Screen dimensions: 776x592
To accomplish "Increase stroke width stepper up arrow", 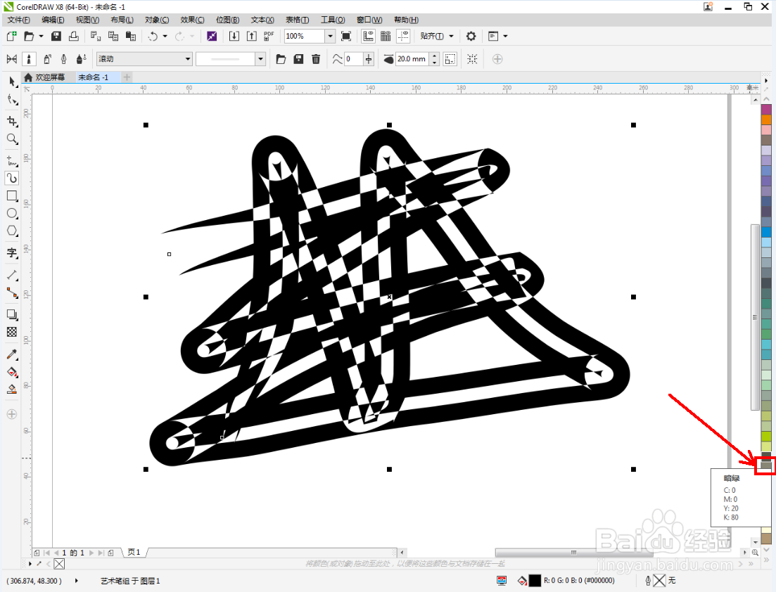I will pyautogui.click(x=435, y=56).
